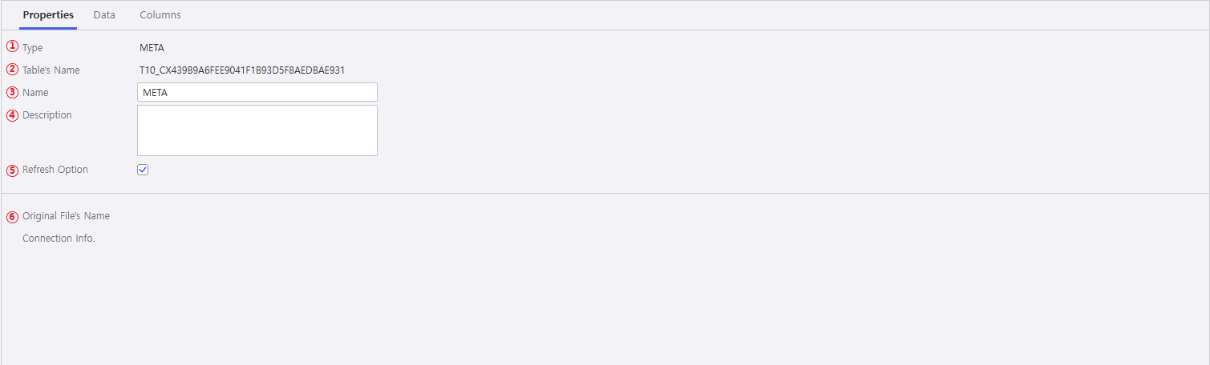The image size is (1210, 365).
Task: Click the Type value META text
Action: pyautogui.click(x=152, y=48)
